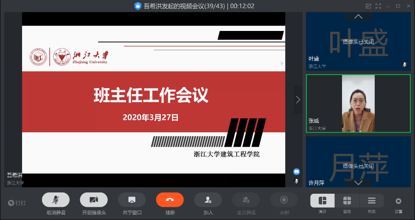Collapse the participant sidebar with right arrow
415x220 pixels.
point(298,100)
